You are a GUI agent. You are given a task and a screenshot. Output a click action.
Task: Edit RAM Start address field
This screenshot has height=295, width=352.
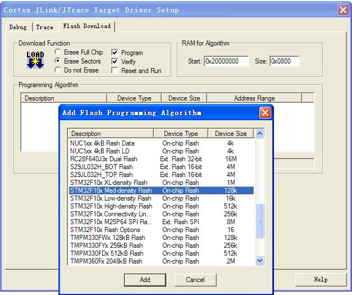click(x=226, y=61)
